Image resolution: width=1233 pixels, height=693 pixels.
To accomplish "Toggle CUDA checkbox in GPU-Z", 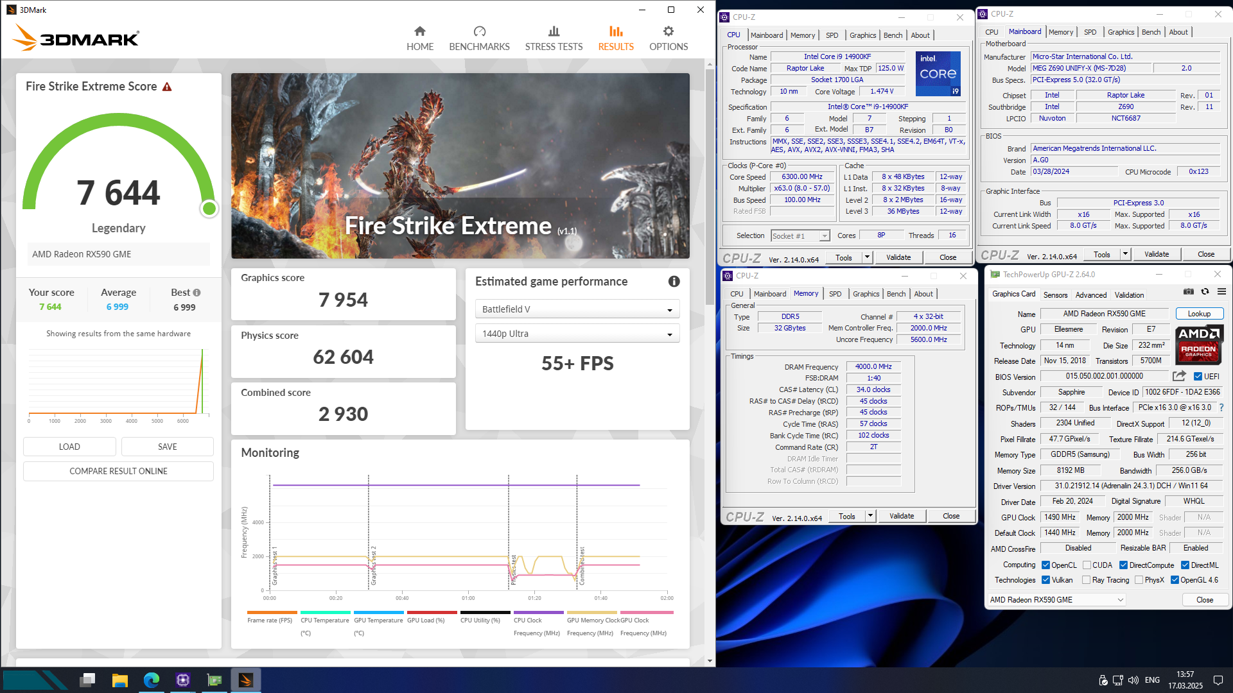I will 1087,565.
